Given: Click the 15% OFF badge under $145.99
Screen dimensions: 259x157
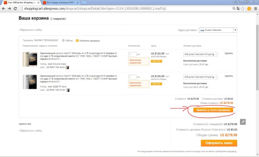Looking at the screenshot, I should tap(157, 84).
